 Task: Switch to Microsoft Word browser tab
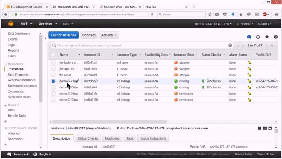click(120, 7)
